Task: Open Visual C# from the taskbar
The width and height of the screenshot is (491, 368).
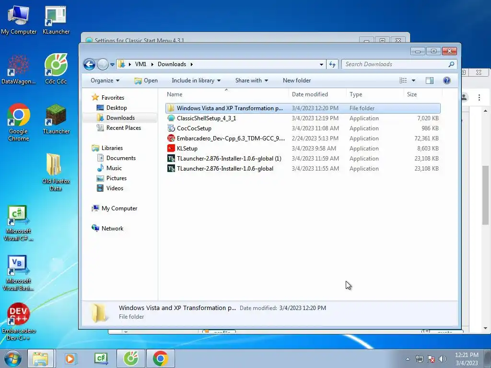Action: pos(101,358)
